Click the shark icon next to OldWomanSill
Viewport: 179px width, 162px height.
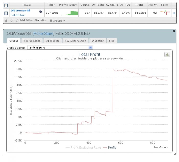click(x=40, y=11)
